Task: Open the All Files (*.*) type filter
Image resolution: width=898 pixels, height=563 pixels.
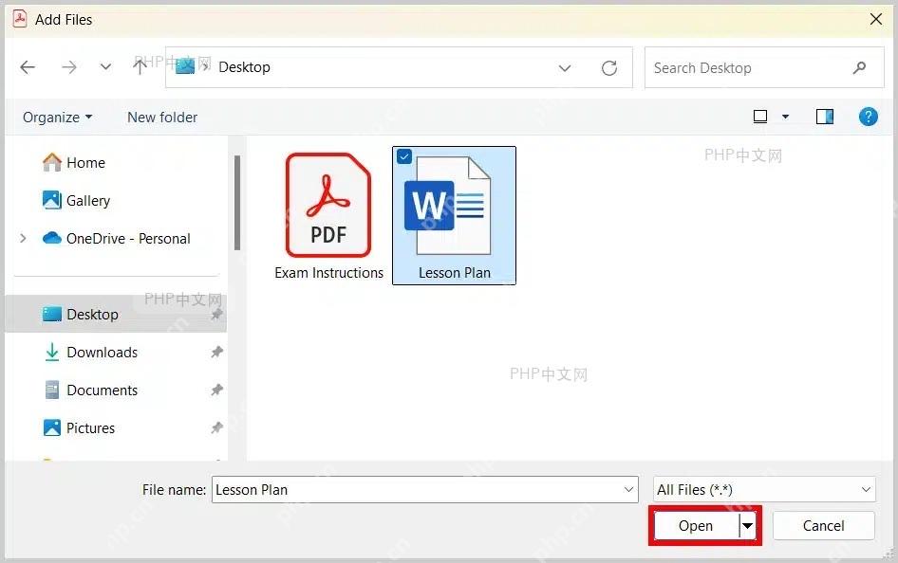Action: point(764,490)
